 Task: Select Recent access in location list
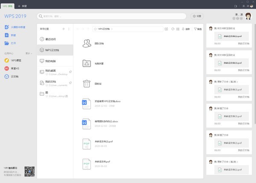55,39
